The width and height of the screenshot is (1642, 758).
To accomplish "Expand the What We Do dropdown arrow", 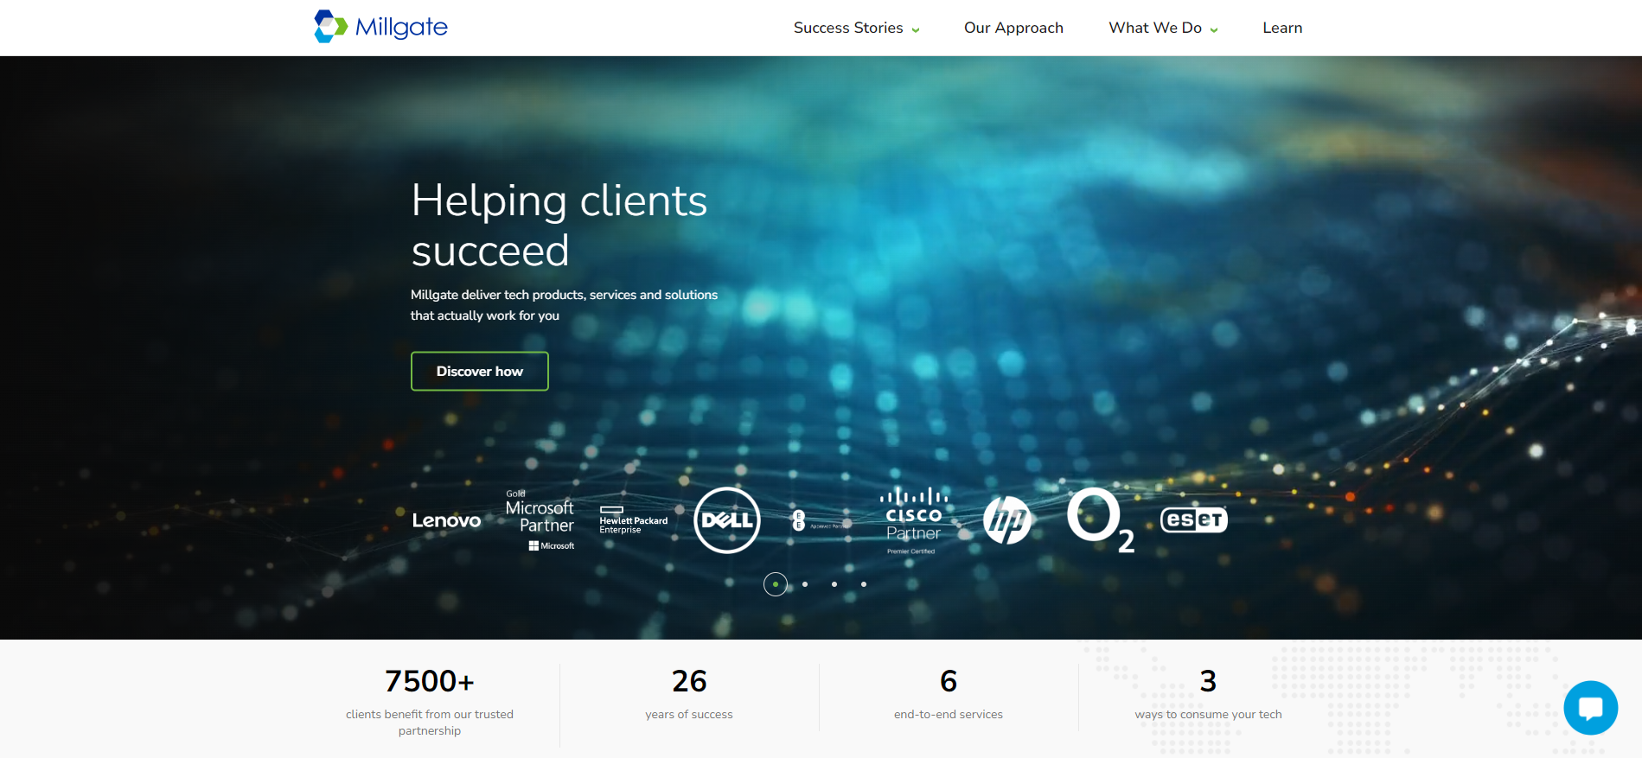I will click(x=1214, y=29).
